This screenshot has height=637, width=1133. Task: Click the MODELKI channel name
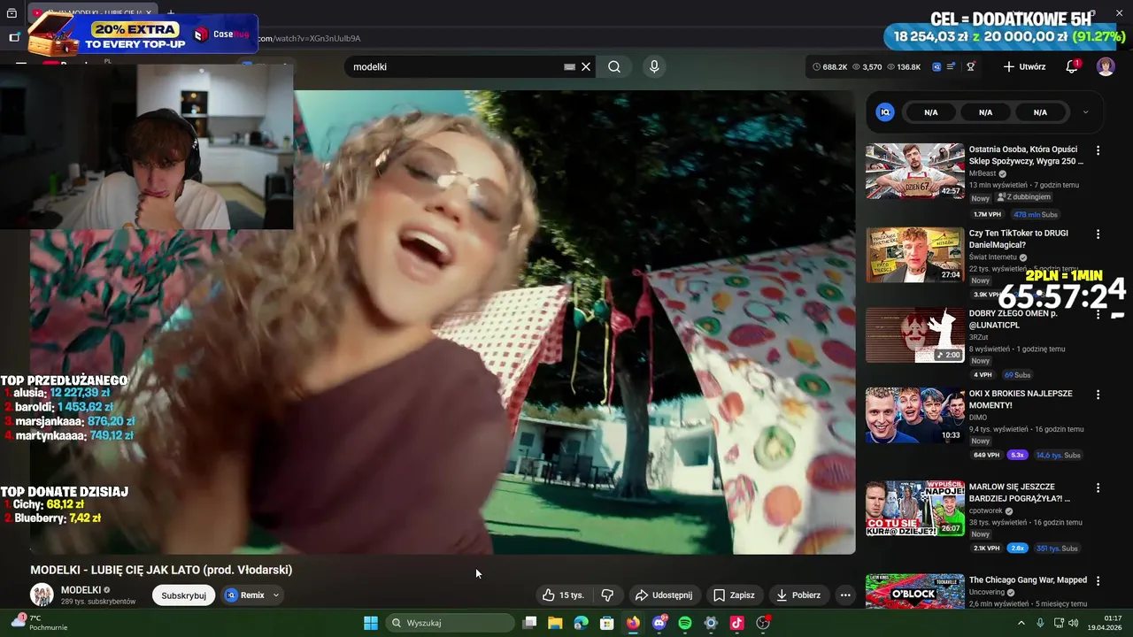click(81, 590)
